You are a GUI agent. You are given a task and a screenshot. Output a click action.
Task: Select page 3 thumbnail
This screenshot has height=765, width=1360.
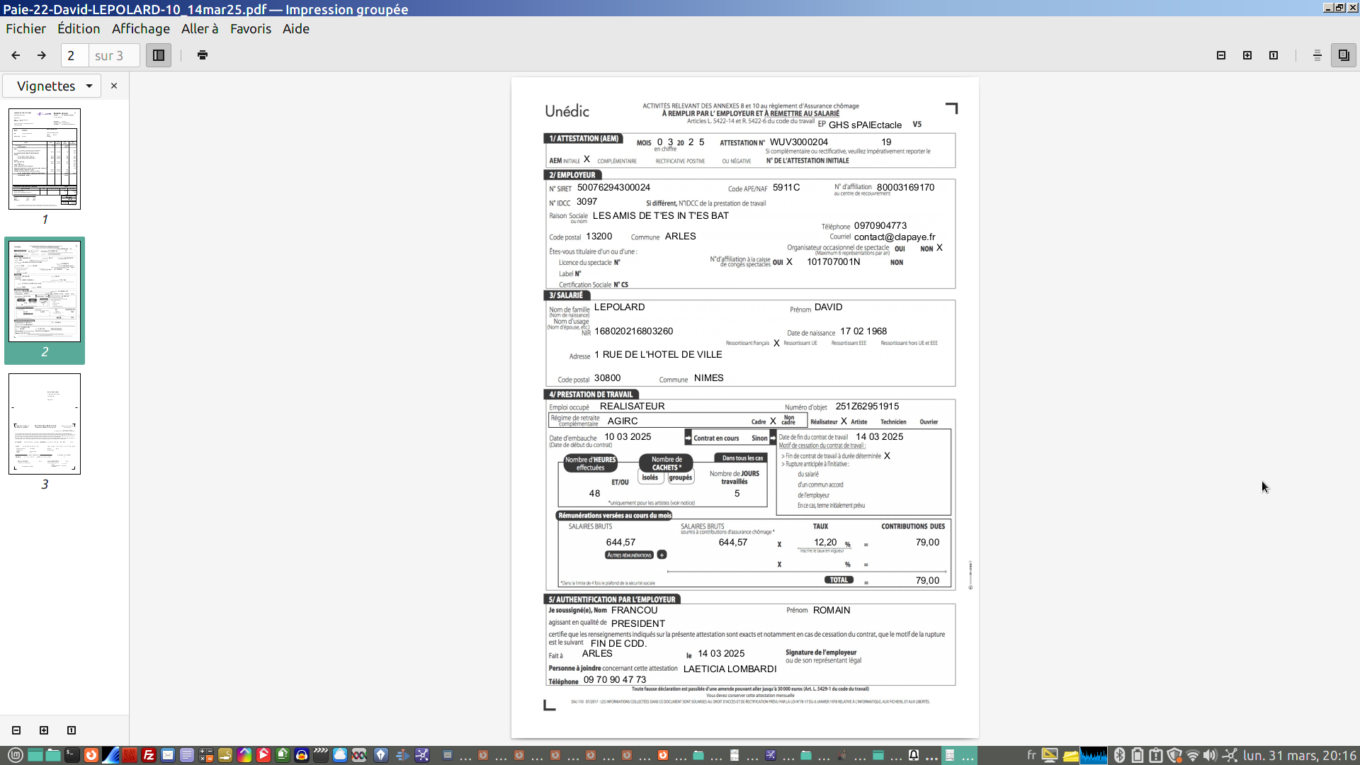click(x=45, y=424)
